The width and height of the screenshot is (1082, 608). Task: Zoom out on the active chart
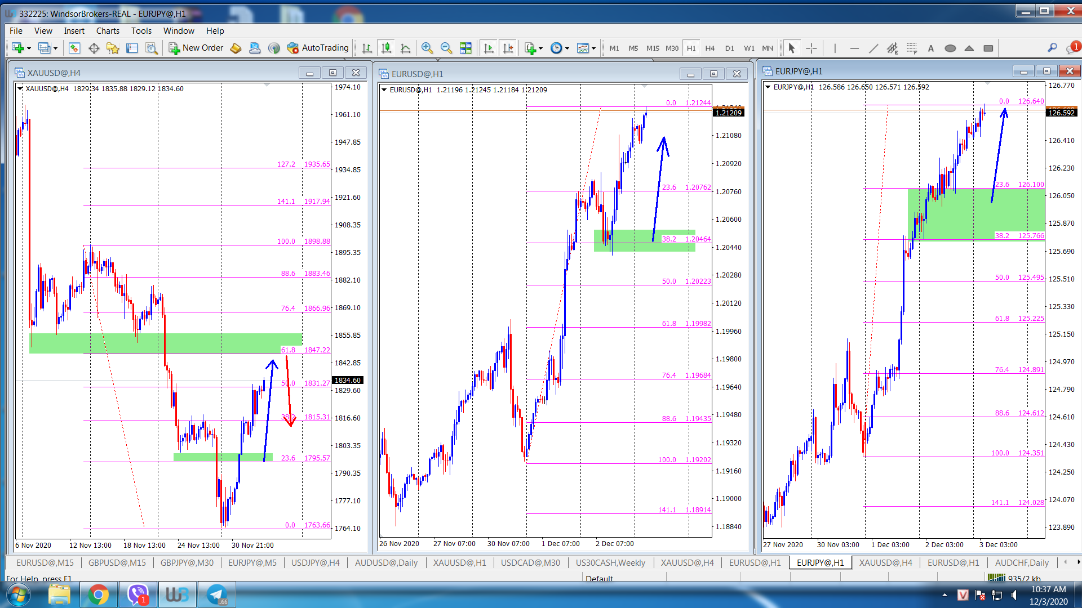pyautogui.click(x=446, y=48)
